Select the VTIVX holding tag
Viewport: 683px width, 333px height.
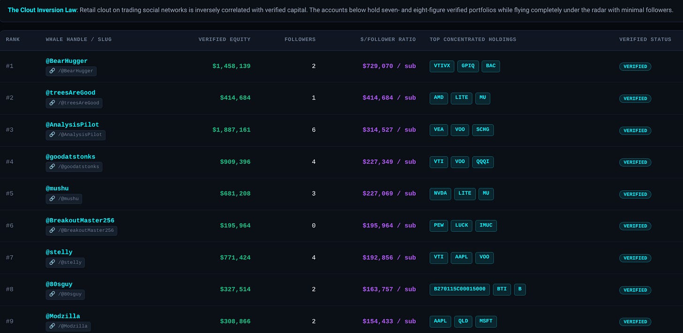pos(442,66)
